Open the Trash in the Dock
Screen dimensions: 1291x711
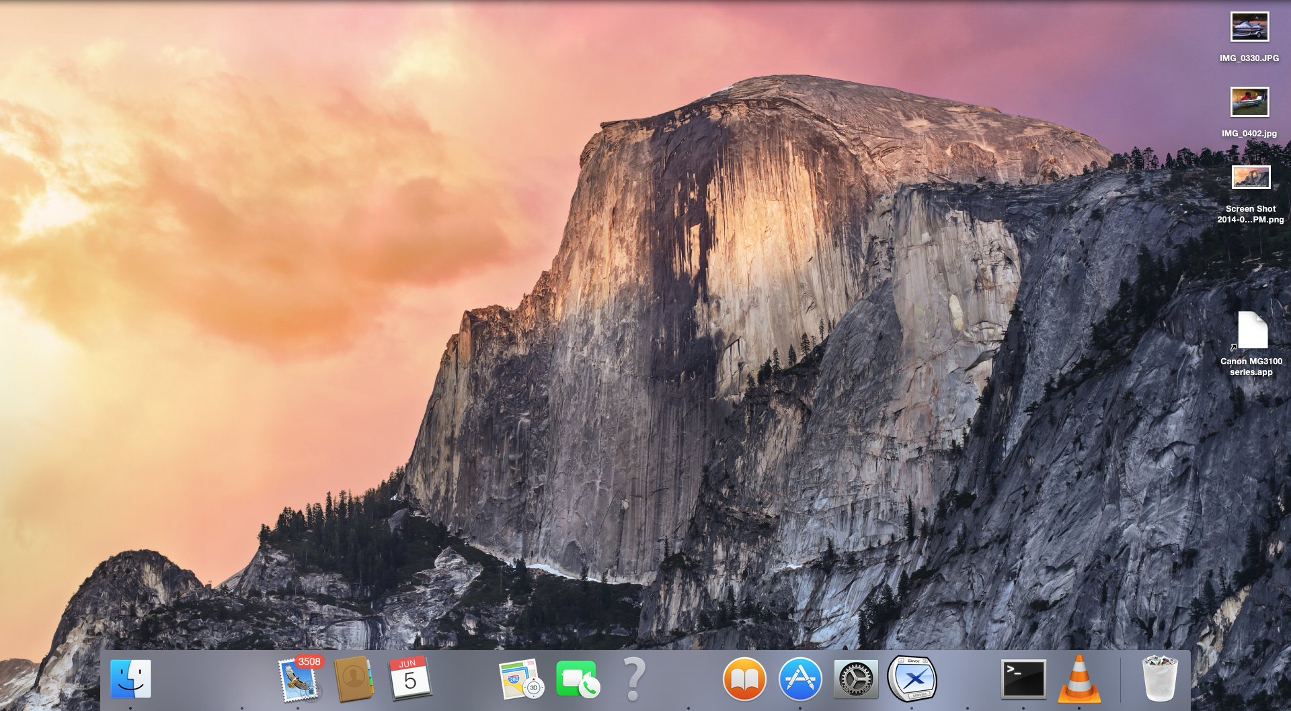tap(1160, 679)
